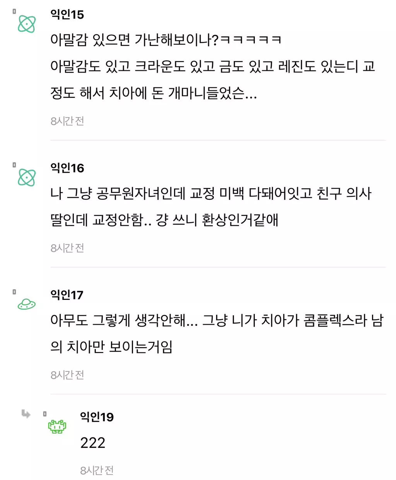This screenshot has width=396, height=480.
Task: Click the 8시간 전 timestamp under the 222 reply
Action: 97,470
